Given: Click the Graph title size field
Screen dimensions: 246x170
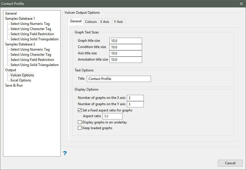Looking at the screenshot, I should pyautogui.click(x=125, y=41).
